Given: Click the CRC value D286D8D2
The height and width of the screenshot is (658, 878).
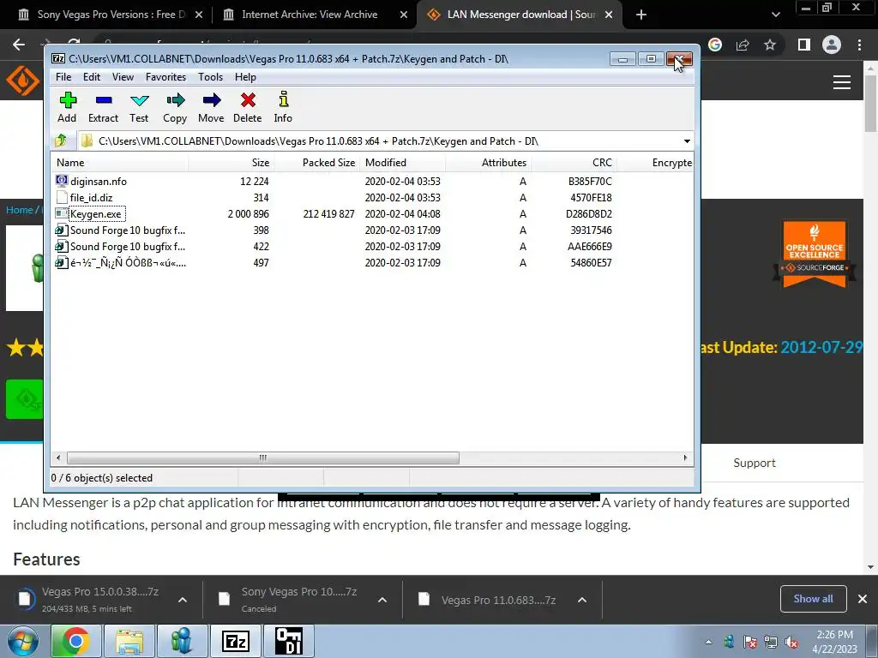Looking at the screenshot, I should click(588, 213).
